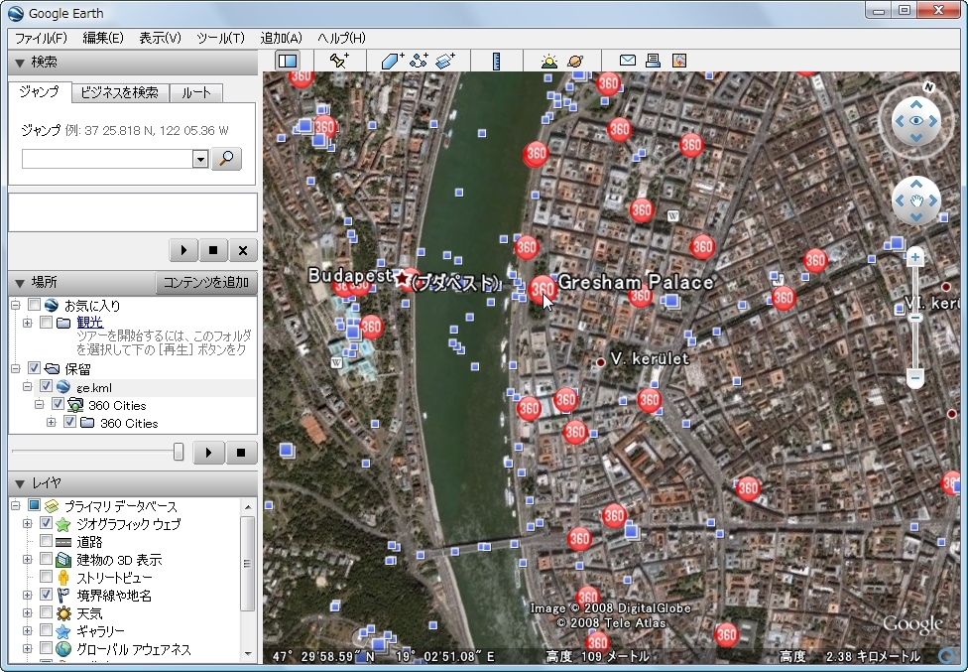Expand the 360 Cities folder node

tap(52, 423)
